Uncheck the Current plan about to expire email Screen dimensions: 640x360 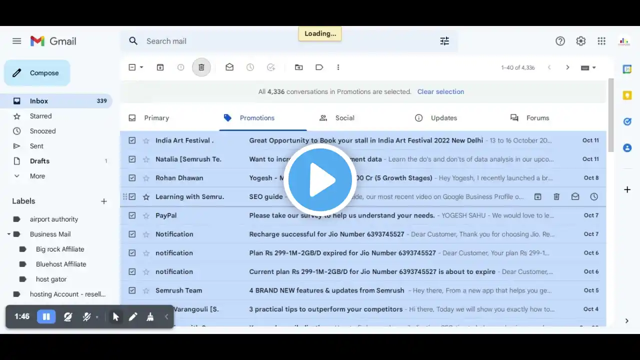[132, 271]
